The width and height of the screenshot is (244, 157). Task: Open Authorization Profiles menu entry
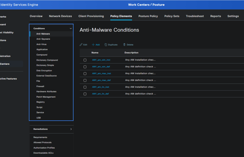click(44, 148)
